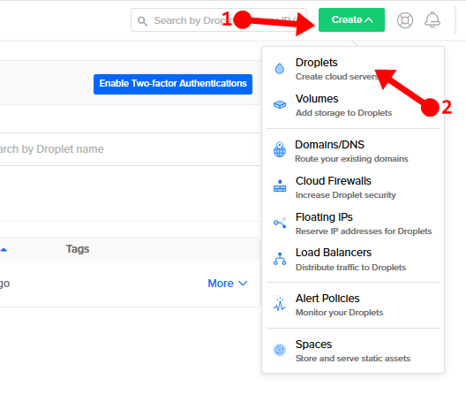This screenshot has width=466, height=394.
Task: Select Load Balancers menu entry
Action: [x=353, y=260]
